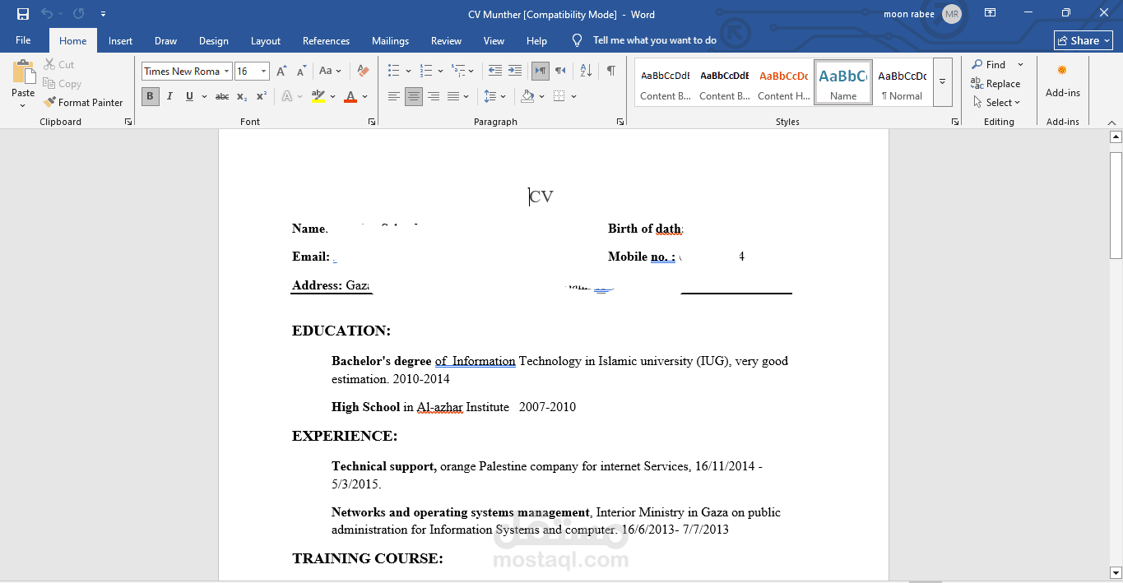The height and width of the screenshot is (583, 1123).
Task: Apply the yellow text highlight color
Action: [318, 96]
